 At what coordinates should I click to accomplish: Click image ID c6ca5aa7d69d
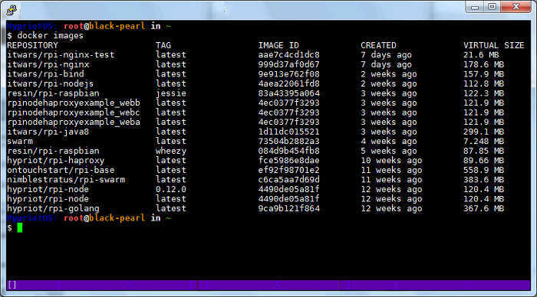[x=288, y=179]
